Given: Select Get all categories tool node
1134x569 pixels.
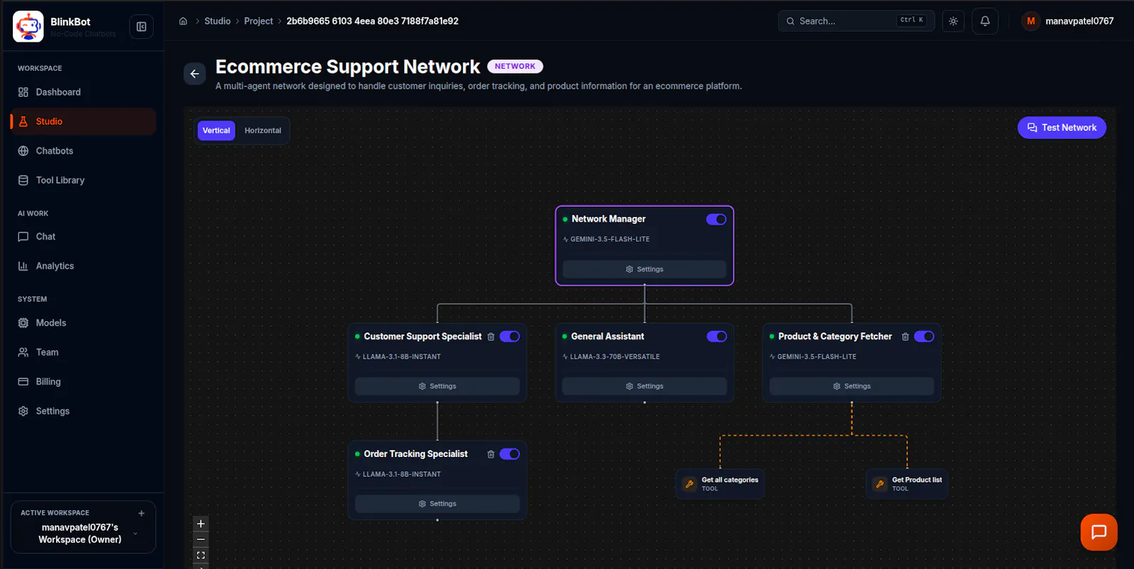Looking at the screenshot, I should click(720, 484).
